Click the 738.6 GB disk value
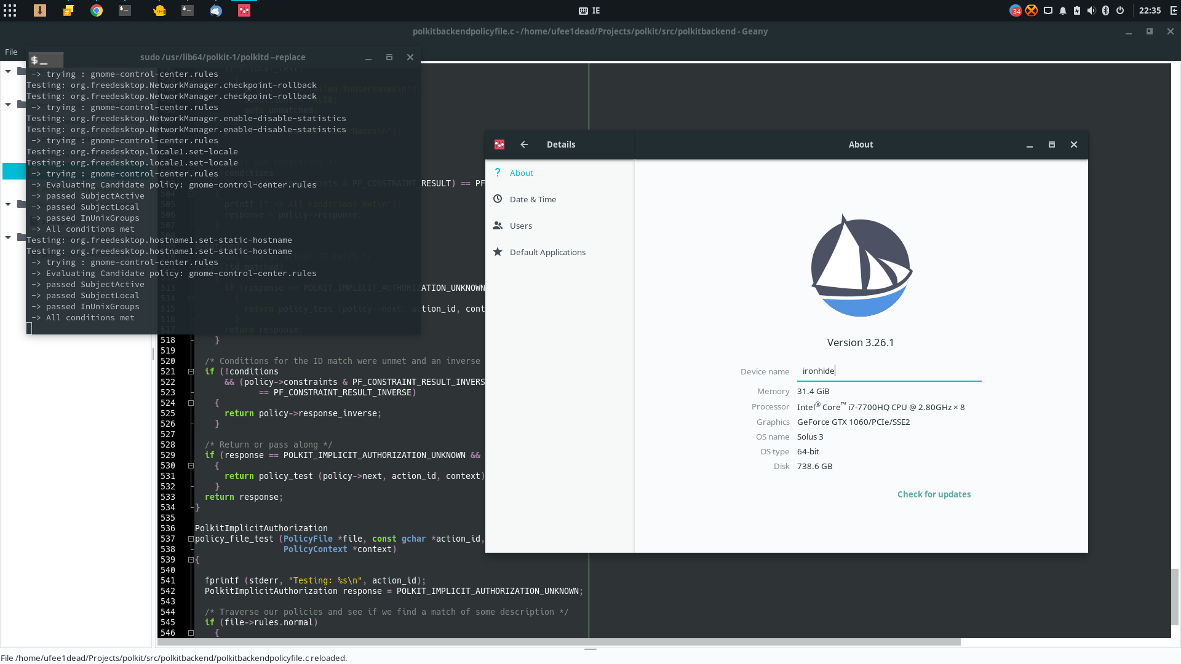 point(814,466)
